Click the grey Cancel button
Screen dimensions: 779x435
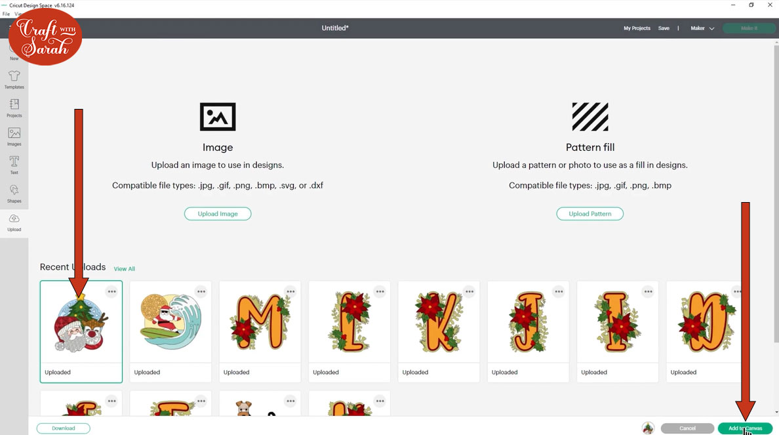(688, 428)
